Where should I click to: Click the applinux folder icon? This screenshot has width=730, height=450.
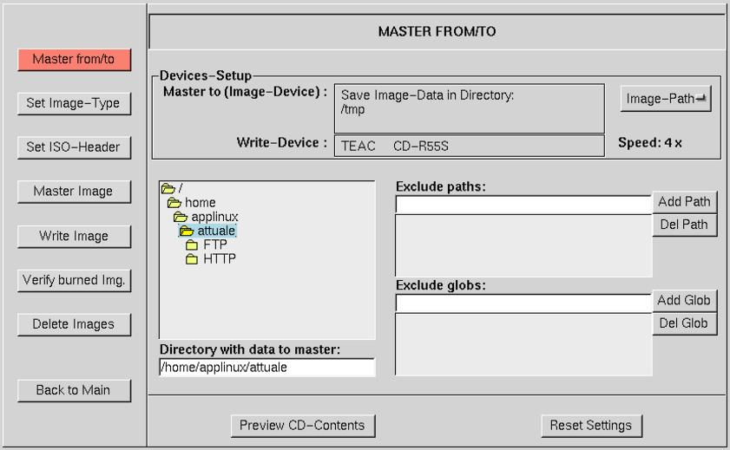tap(181, 217)
